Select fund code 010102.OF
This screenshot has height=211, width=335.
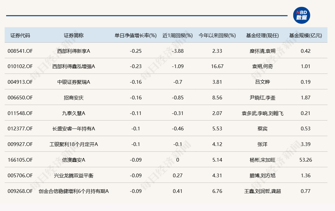click(20, 66)
